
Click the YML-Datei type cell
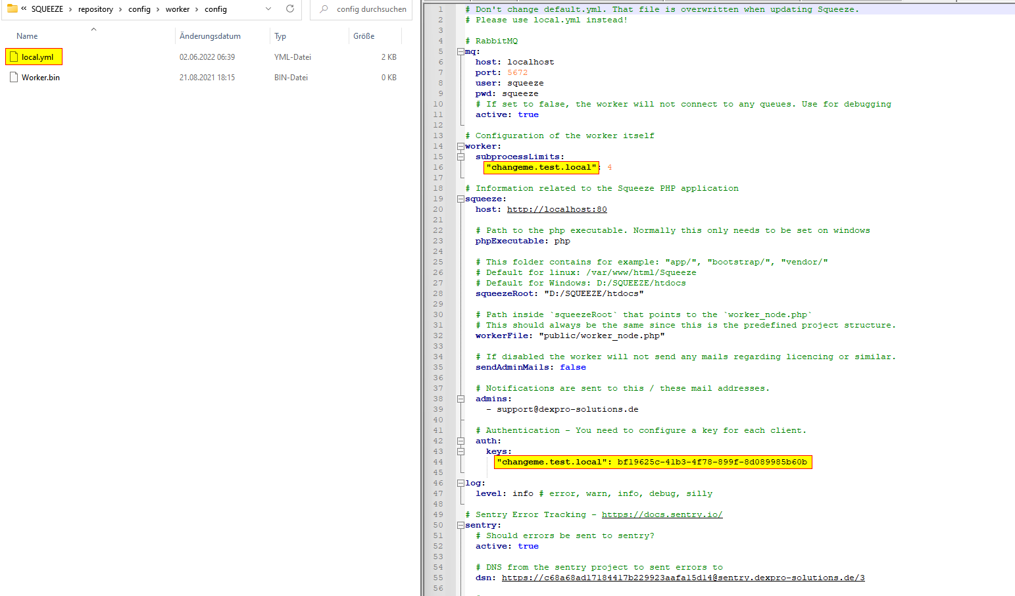tap(293, 57)
